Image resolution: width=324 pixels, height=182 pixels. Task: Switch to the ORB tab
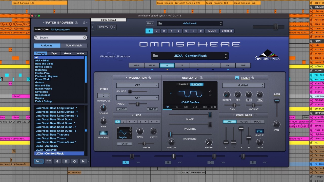click(x=137, y=65)
